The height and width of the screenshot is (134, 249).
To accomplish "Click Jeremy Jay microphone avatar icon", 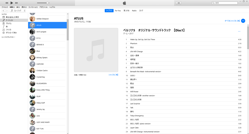I will coord(32,109).
